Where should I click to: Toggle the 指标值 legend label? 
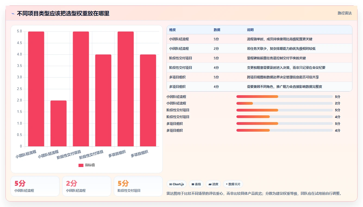point(90,165)
